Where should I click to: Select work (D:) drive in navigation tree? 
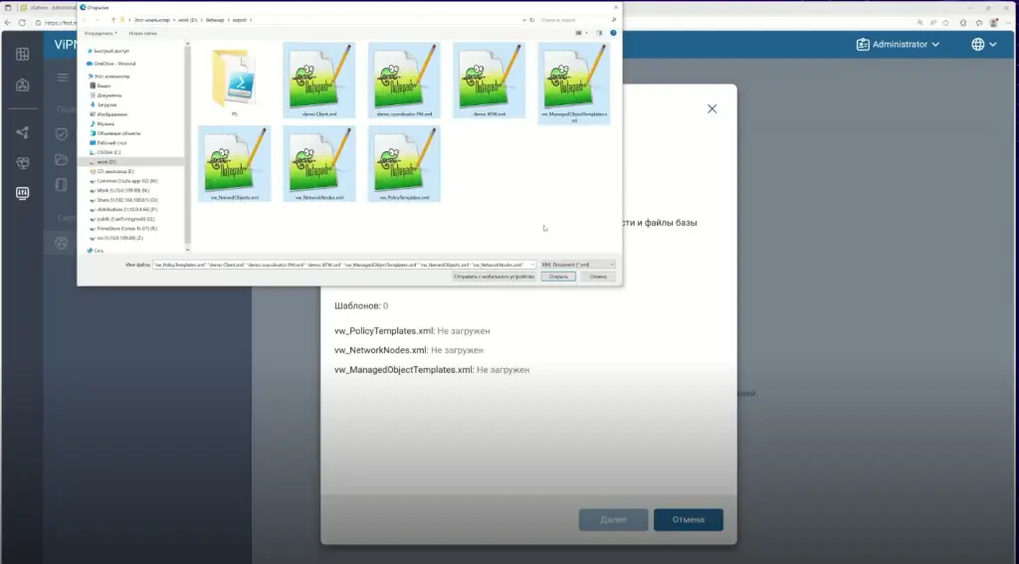pyautogui.click(x=107, y=161)
